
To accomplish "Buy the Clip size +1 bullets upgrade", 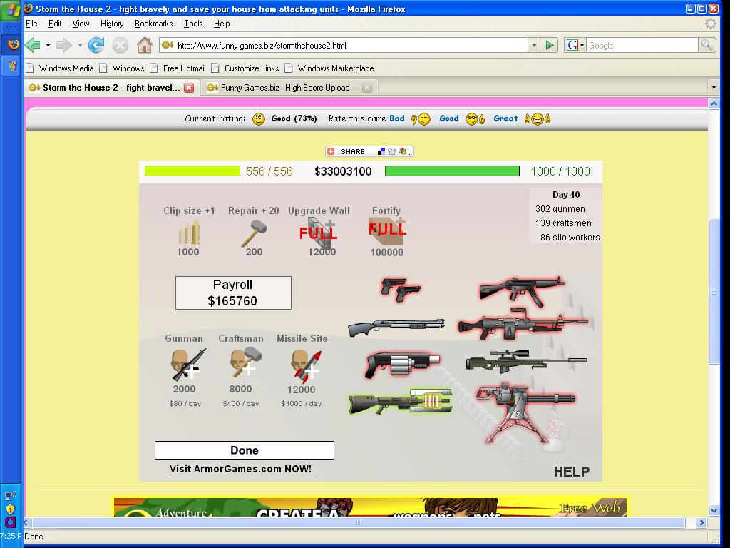I will pyautogui.click(x=188, y=232).
